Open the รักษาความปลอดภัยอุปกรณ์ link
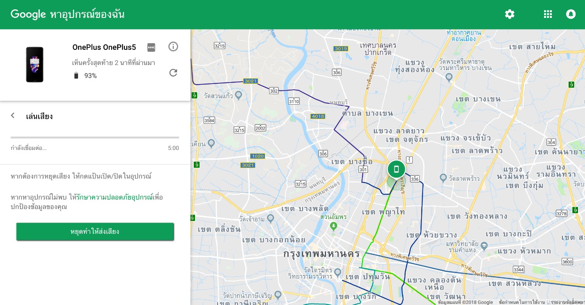Image resolution: width=585 pixels, height=305 pixels. (115, 197)
